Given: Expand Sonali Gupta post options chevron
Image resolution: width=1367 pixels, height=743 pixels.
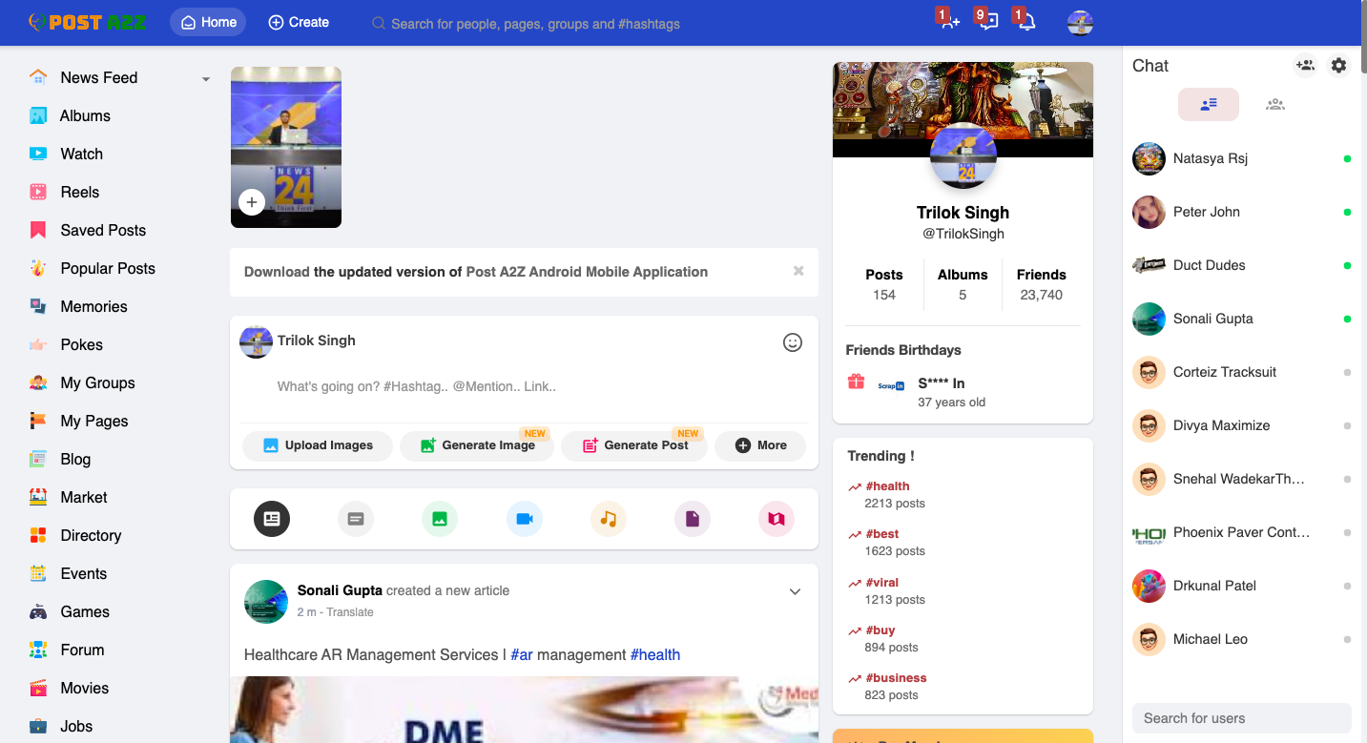Looking at the screenshot, I should 795,591.
